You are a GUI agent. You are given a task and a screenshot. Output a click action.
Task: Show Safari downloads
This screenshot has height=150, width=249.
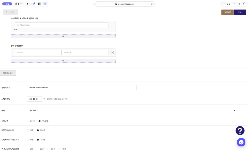(x=223, y=4)
